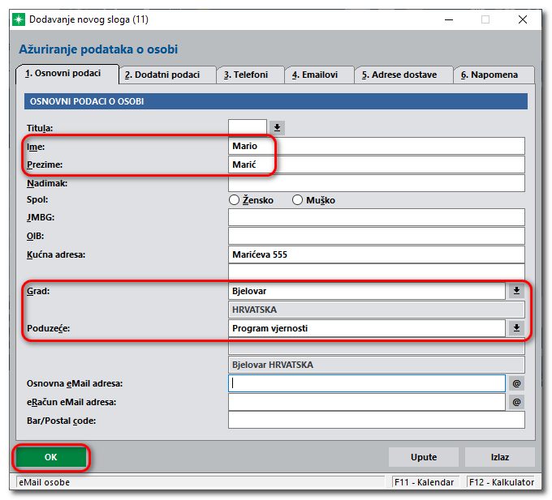Expand the Grad dropdown list
The height and width of the screenshot is (500, 552).
[x=516, y=291]
